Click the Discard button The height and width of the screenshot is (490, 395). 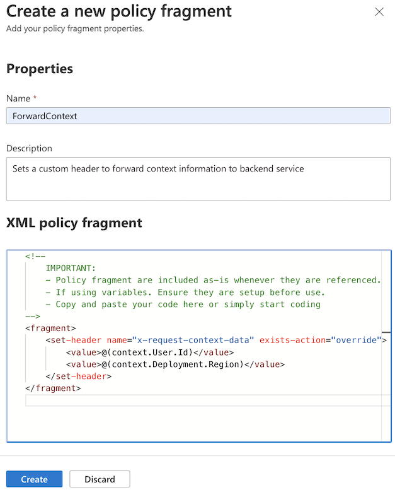pyautogui.click(x=100, y=479)
